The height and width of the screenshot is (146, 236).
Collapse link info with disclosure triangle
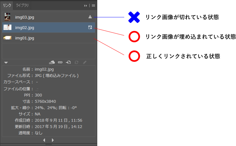click(x=6, y=63)
